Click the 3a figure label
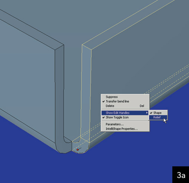189x183 pixels. [181, 175]
